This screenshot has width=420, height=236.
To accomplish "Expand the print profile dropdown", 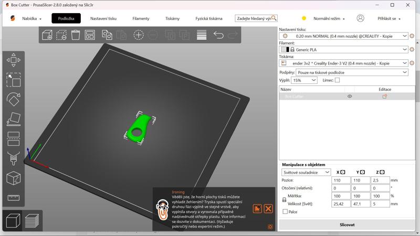I will tap(405, 36).
